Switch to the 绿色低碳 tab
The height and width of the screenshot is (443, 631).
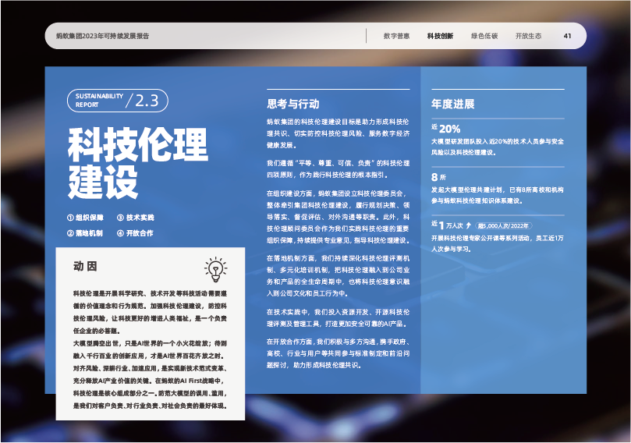pyautogui.click(x=484, y=36)
